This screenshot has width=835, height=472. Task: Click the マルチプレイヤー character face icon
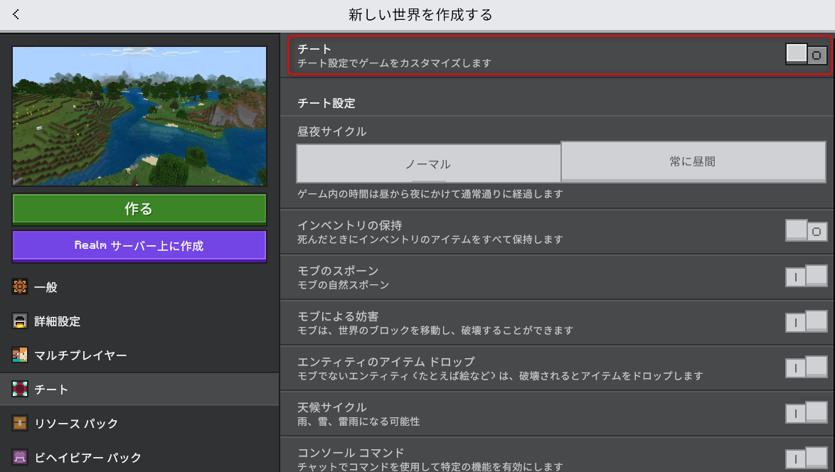[x=20, y=355]
